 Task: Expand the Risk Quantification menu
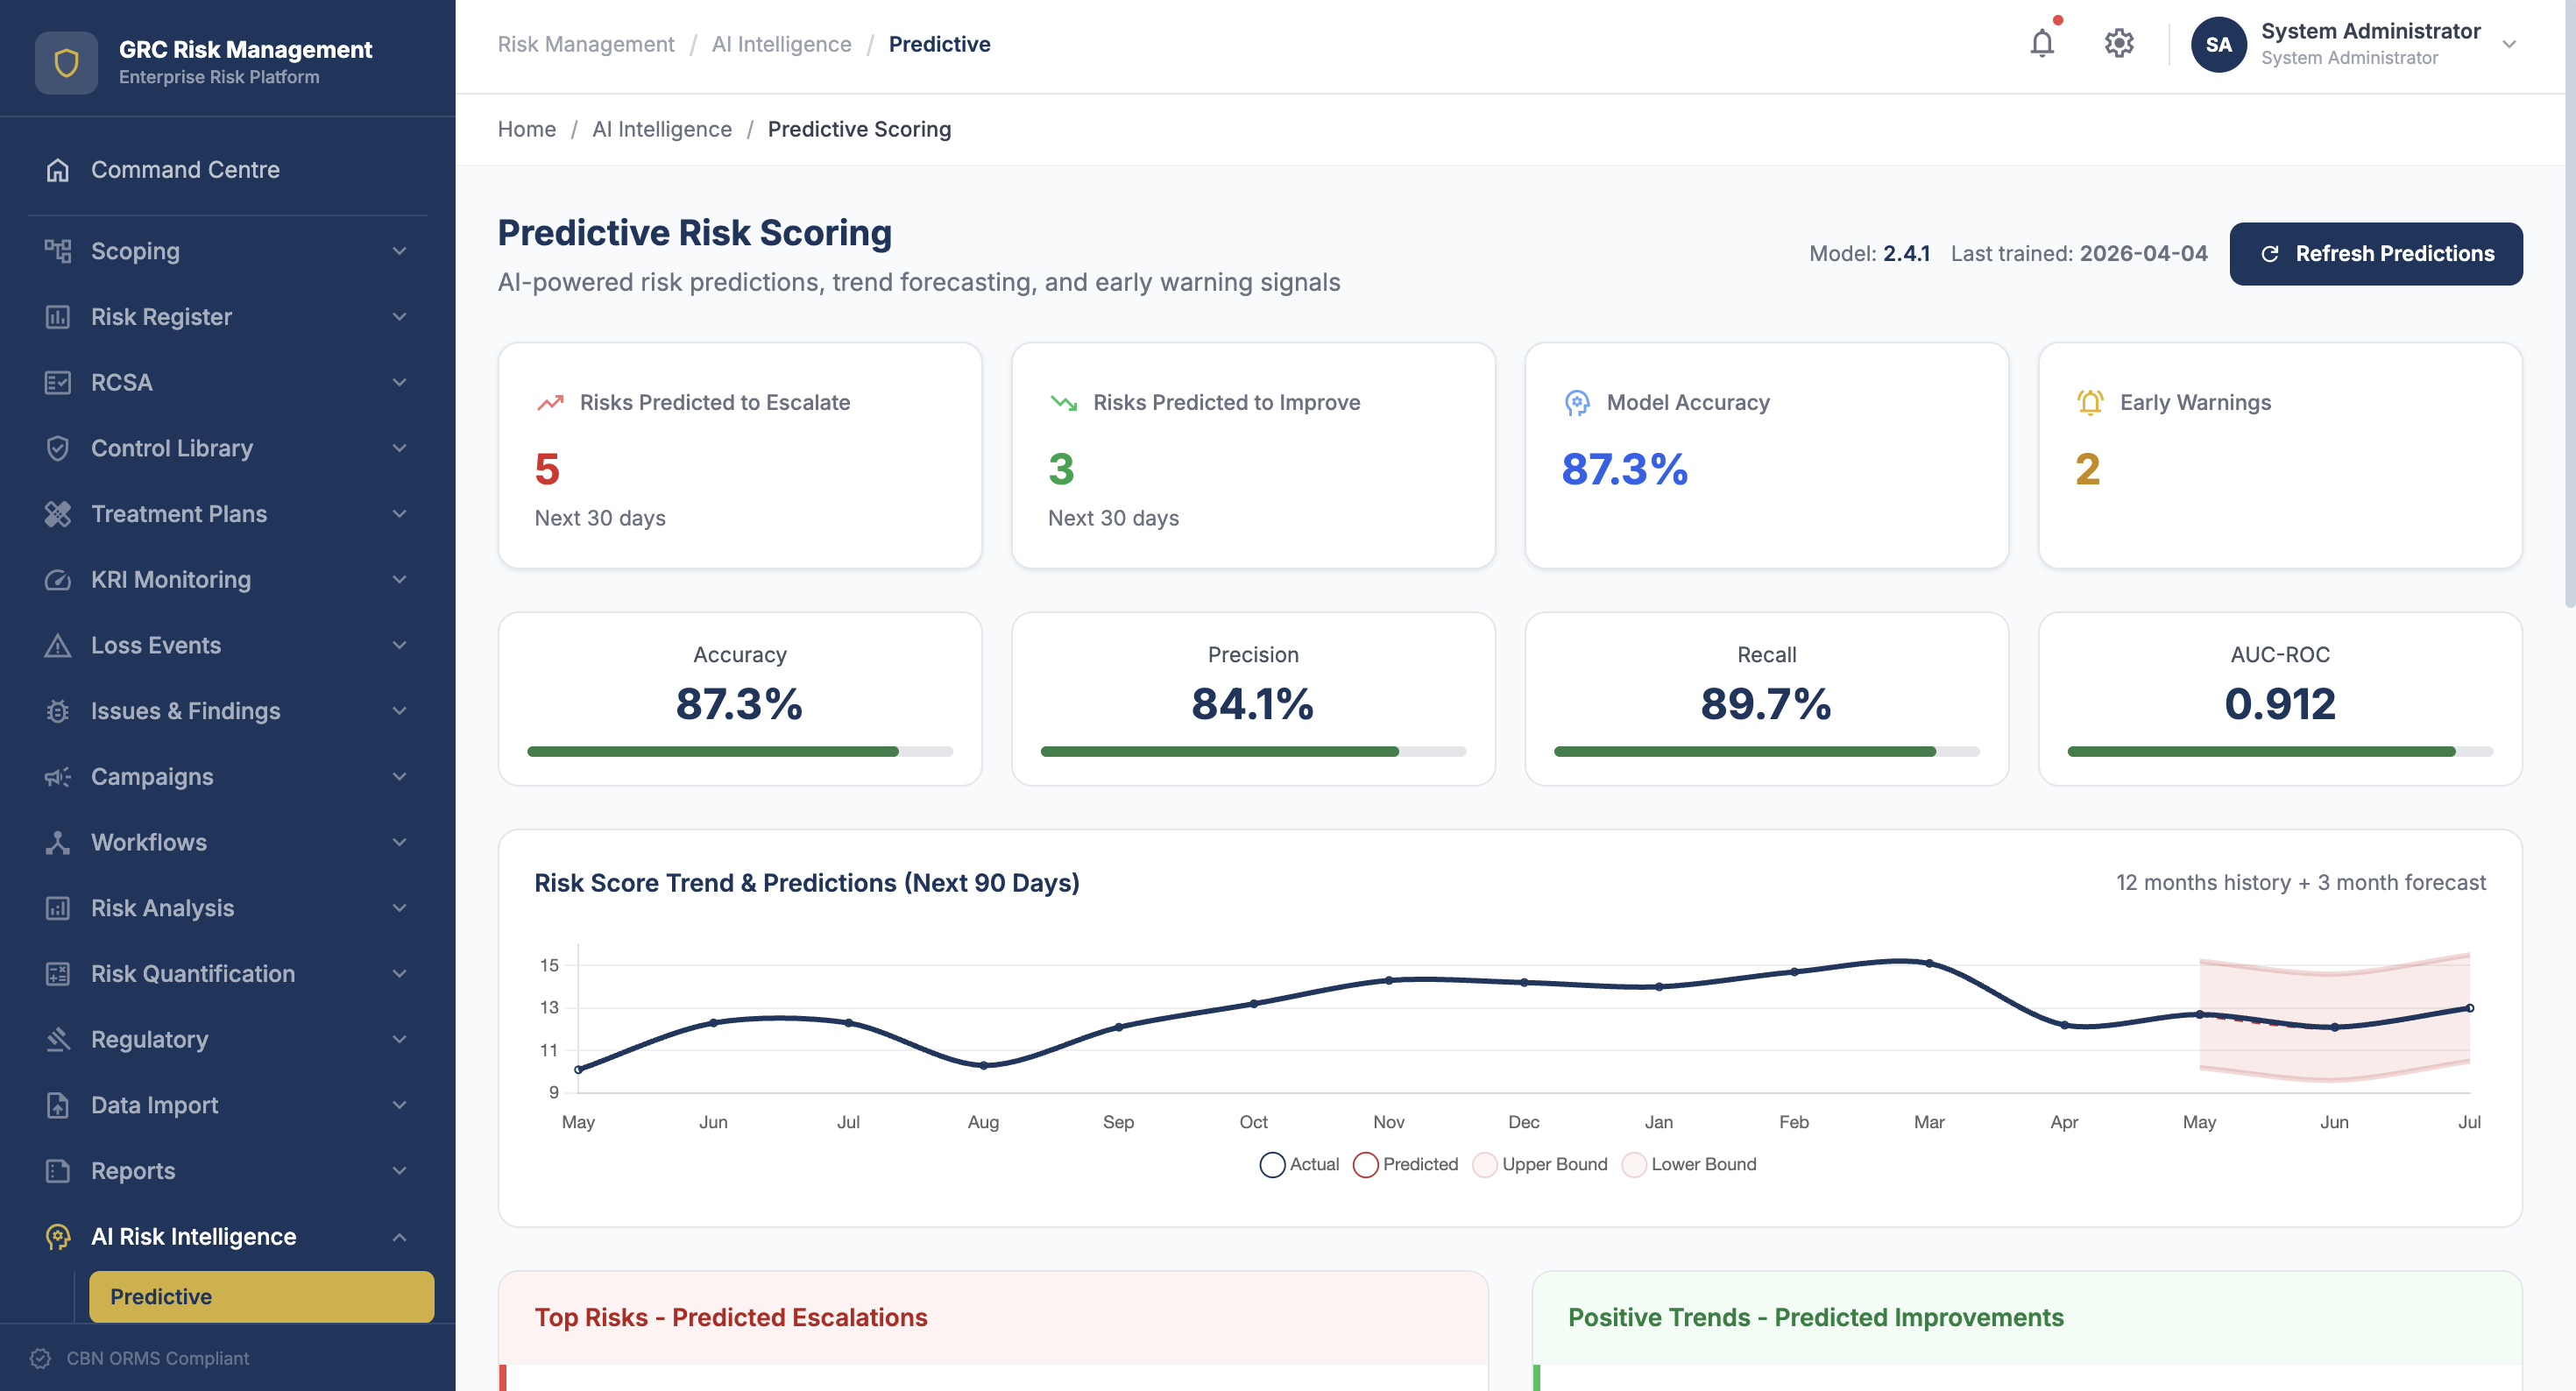(x=192, y=973)
